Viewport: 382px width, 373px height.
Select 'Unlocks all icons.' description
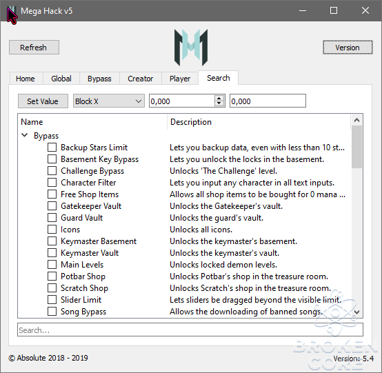(201, 230)
